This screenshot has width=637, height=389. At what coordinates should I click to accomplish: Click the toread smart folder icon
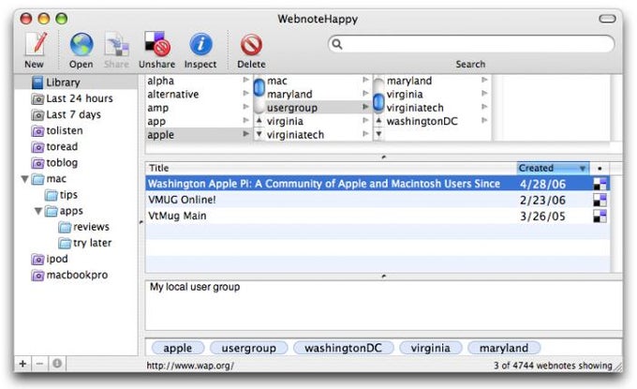(x=37, y=147)
